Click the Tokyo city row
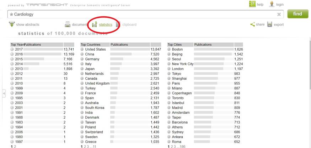This screenshot has width=311, height=148. (x=205, y=74)
